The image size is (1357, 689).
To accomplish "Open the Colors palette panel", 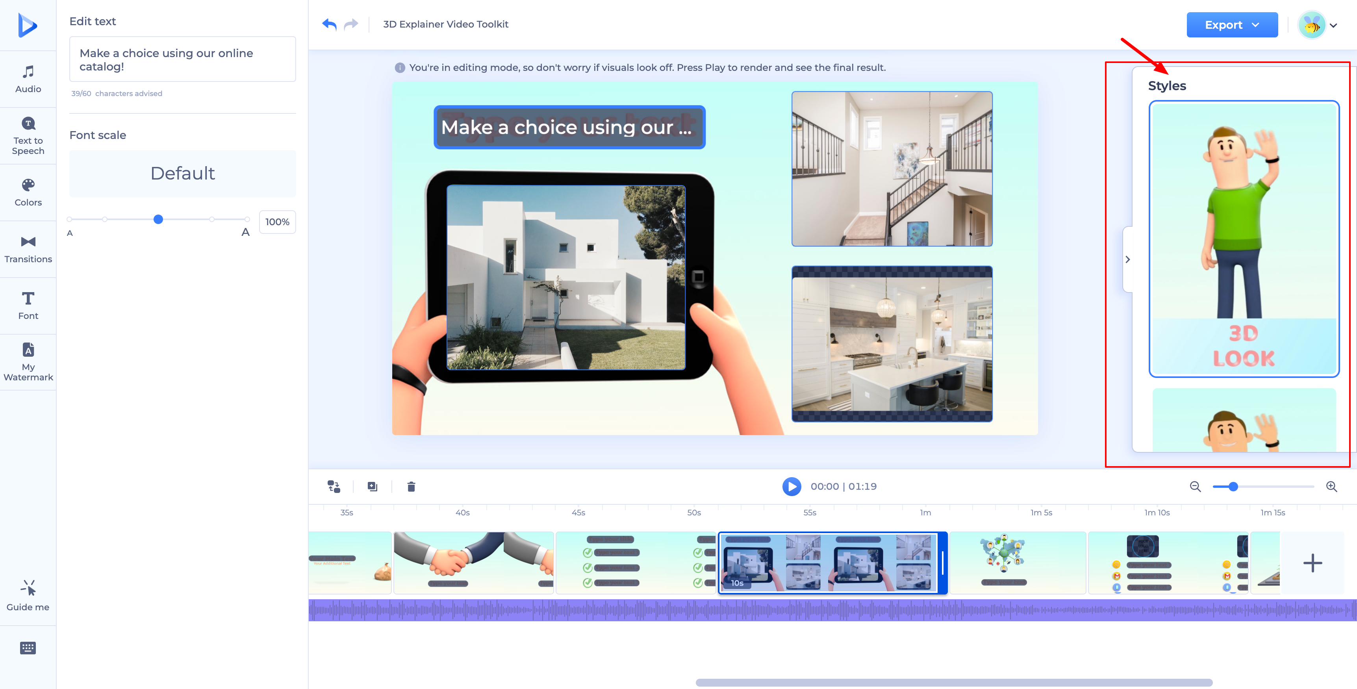I will click(28, 193).
